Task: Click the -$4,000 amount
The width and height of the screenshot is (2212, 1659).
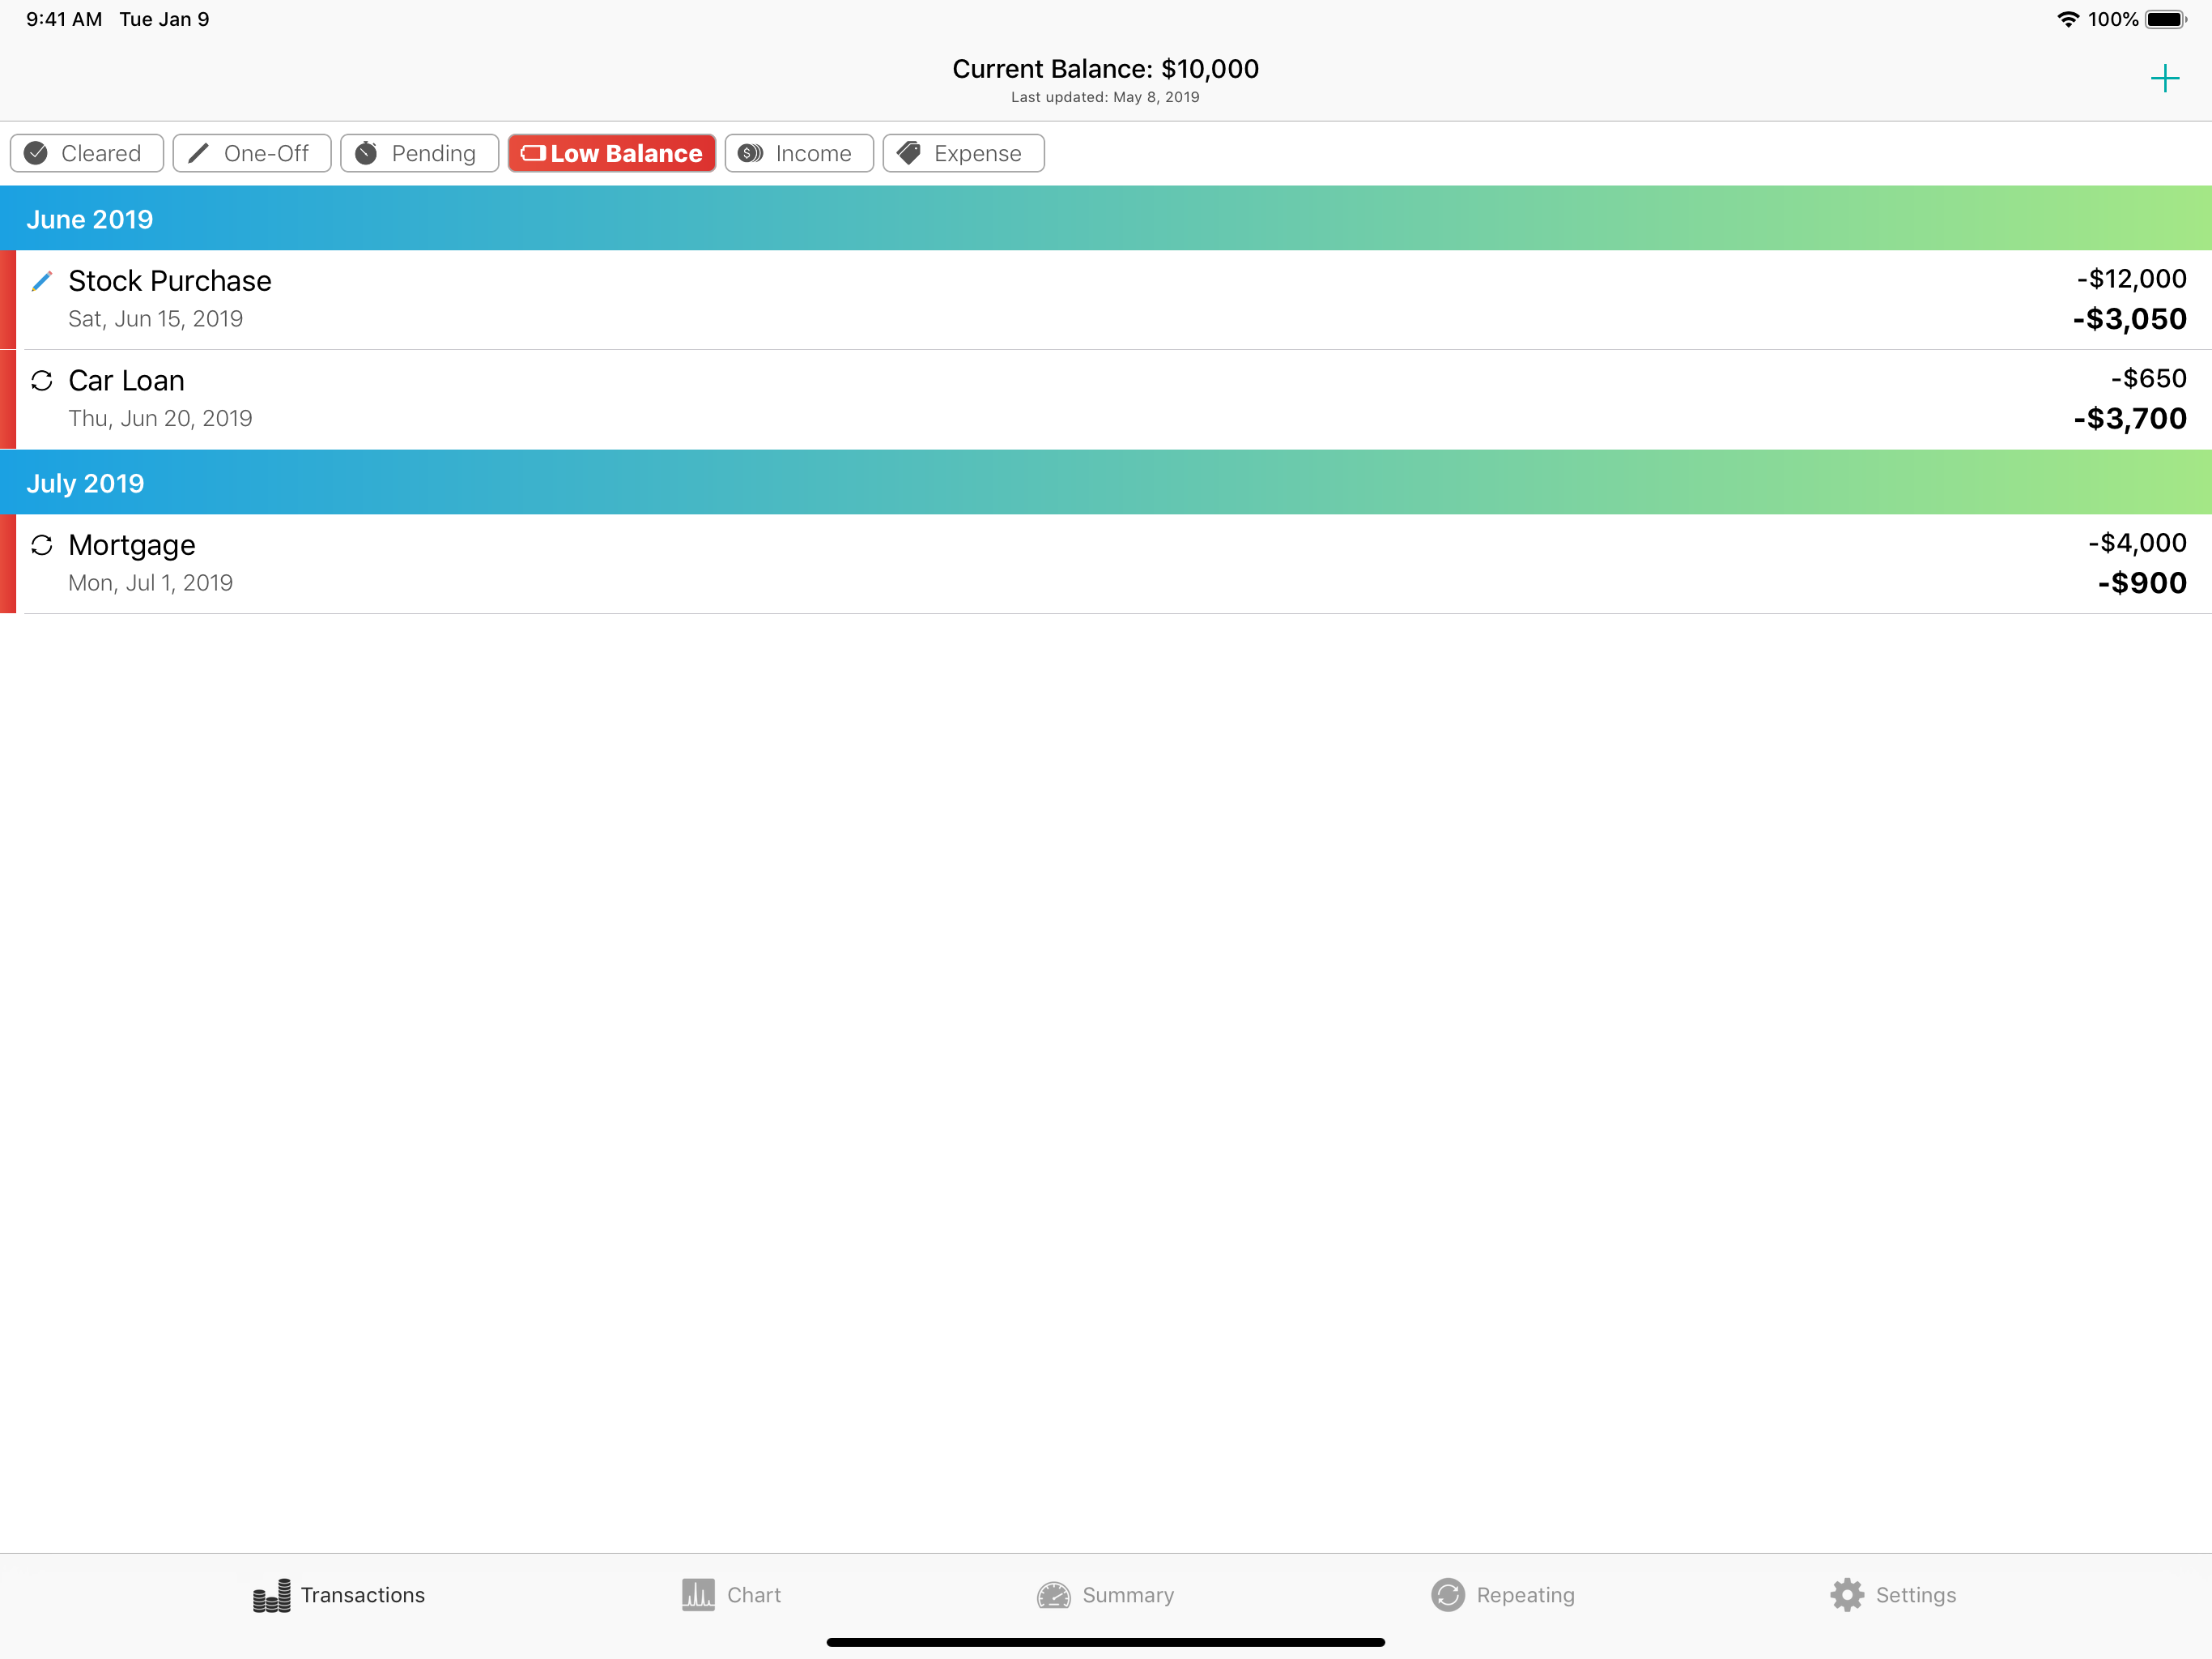Action: coord(2137,542)
